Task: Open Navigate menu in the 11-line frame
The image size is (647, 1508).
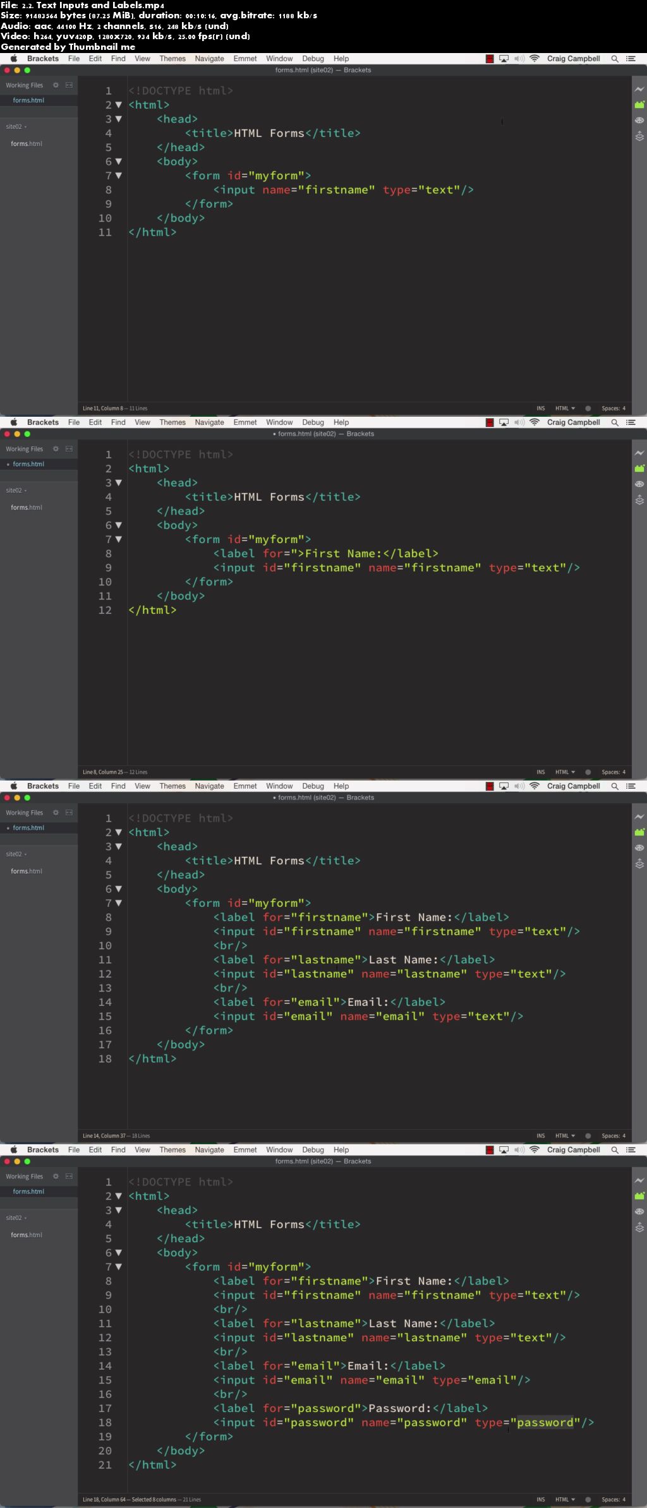Action: [209, 59]
